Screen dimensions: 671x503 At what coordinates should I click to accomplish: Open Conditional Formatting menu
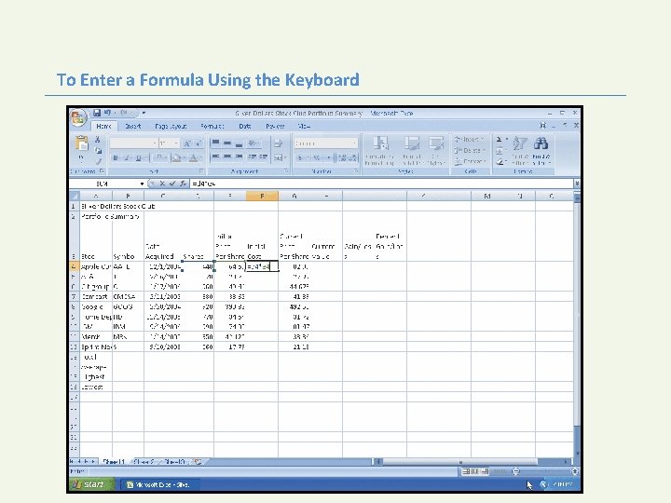(379, 151)
